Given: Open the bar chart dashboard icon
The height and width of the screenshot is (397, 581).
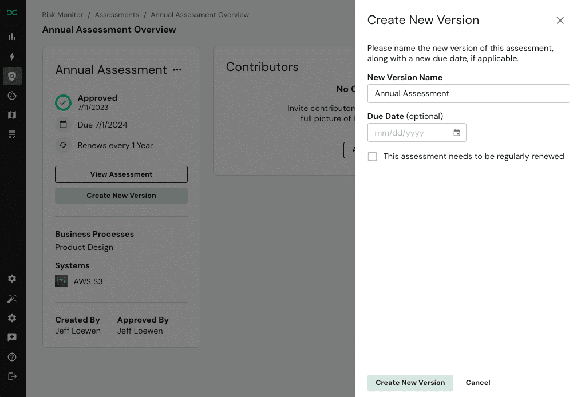Looking at the screenshot, I should tap(12, 37).
